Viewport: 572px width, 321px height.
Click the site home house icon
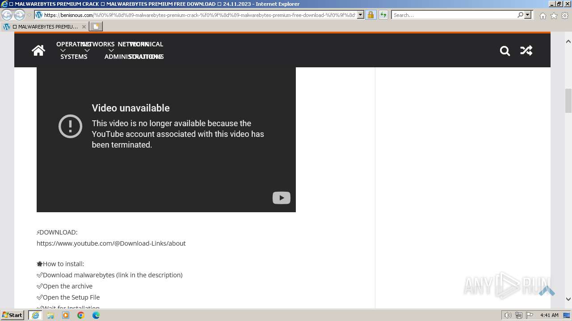click(38, 50)
